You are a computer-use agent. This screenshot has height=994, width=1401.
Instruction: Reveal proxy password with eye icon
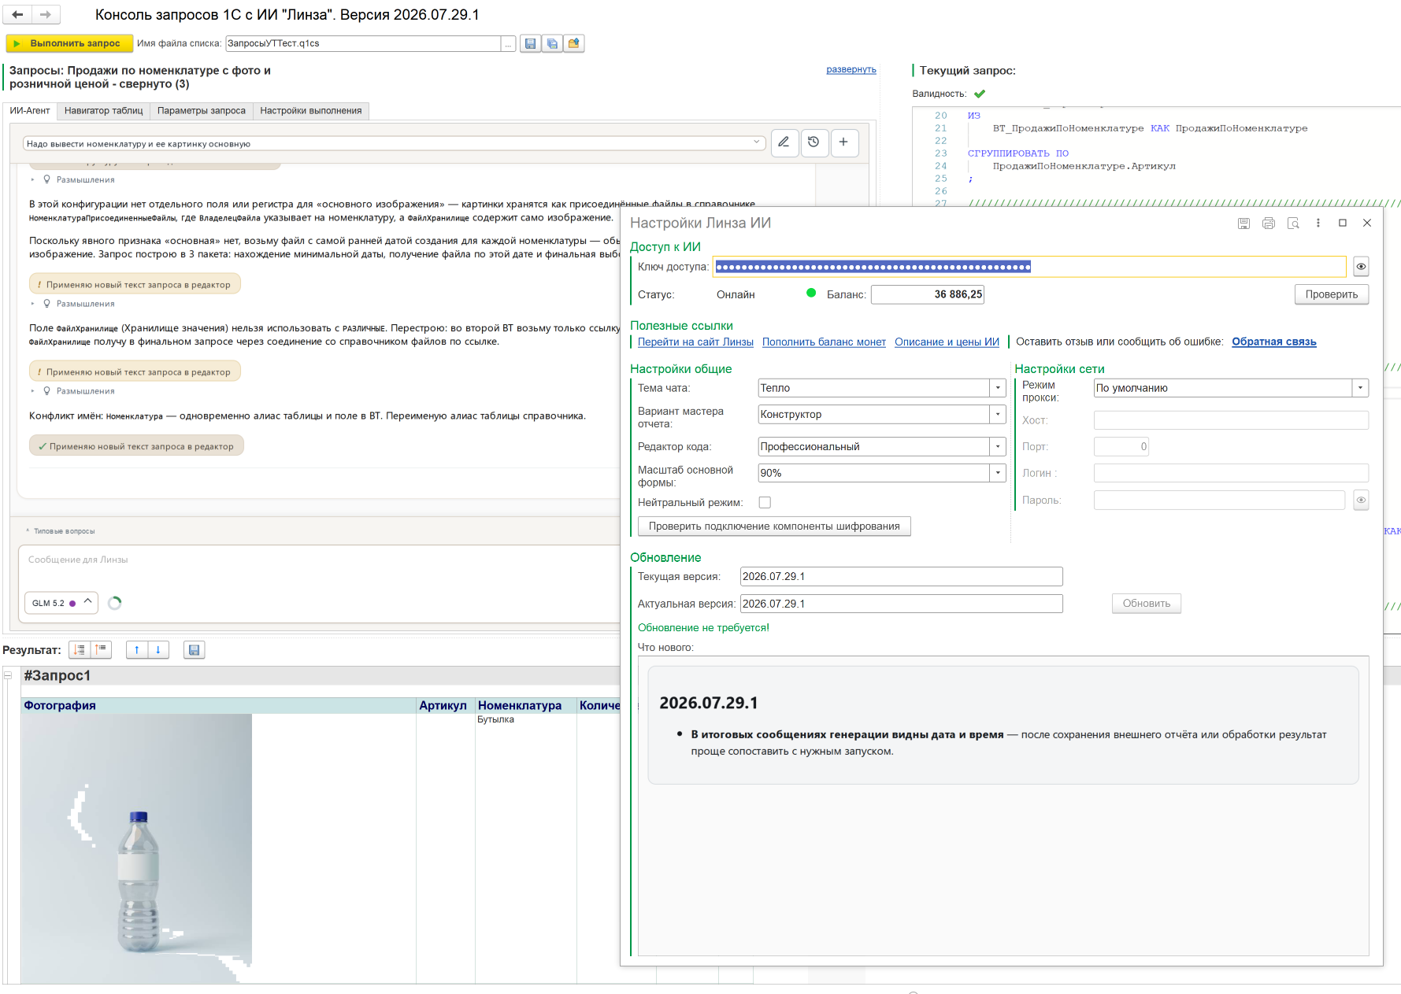[1361, 500]
